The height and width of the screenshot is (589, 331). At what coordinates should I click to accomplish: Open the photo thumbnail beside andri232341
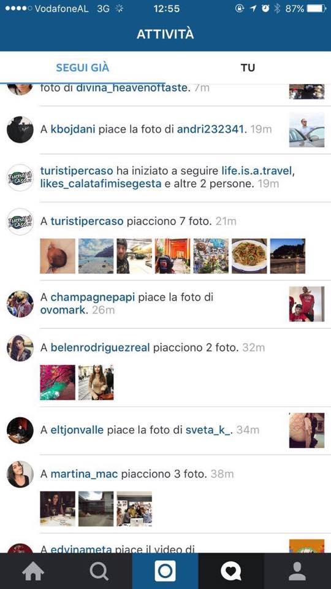tap(306, 129)
